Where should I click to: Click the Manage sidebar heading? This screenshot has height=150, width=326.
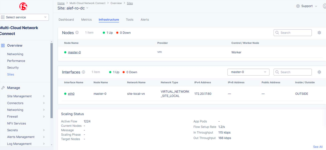tap(13, 88)
